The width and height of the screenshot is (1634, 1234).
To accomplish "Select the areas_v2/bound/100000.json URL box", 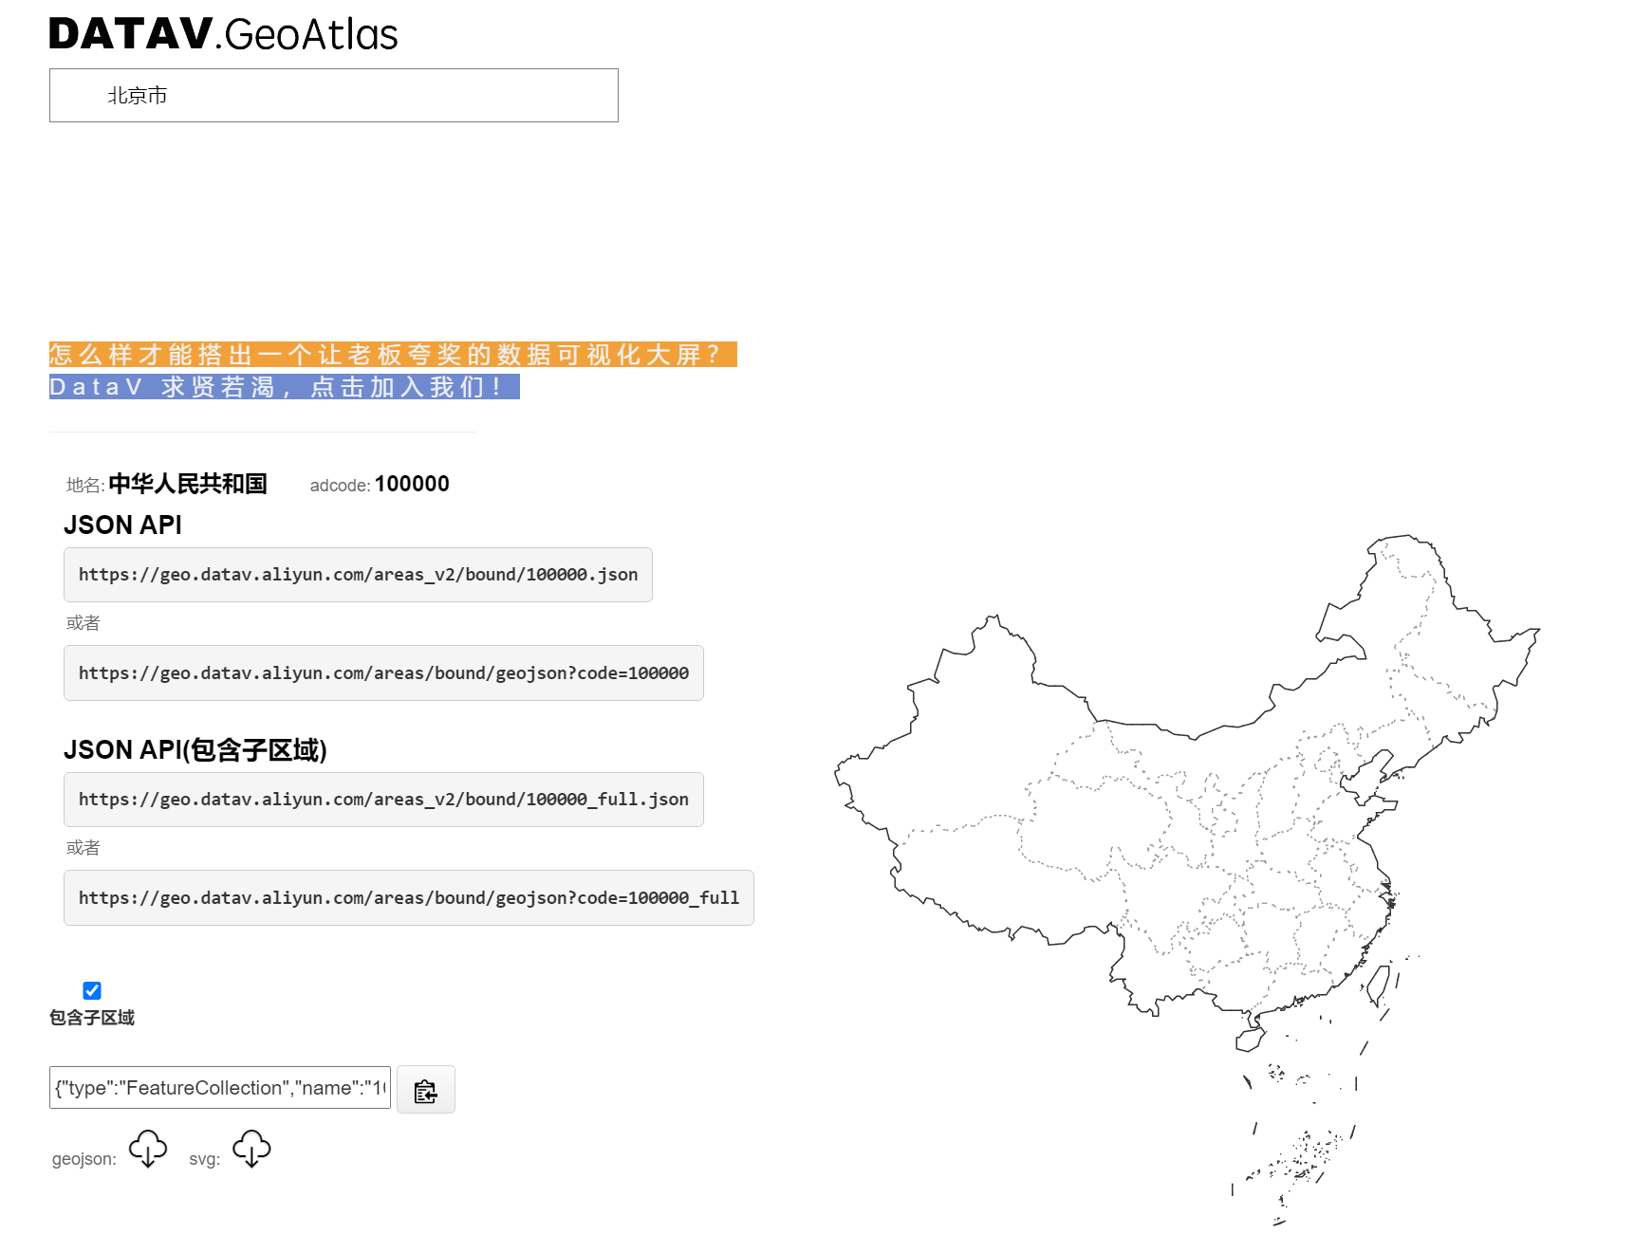I will pos(358,575).
